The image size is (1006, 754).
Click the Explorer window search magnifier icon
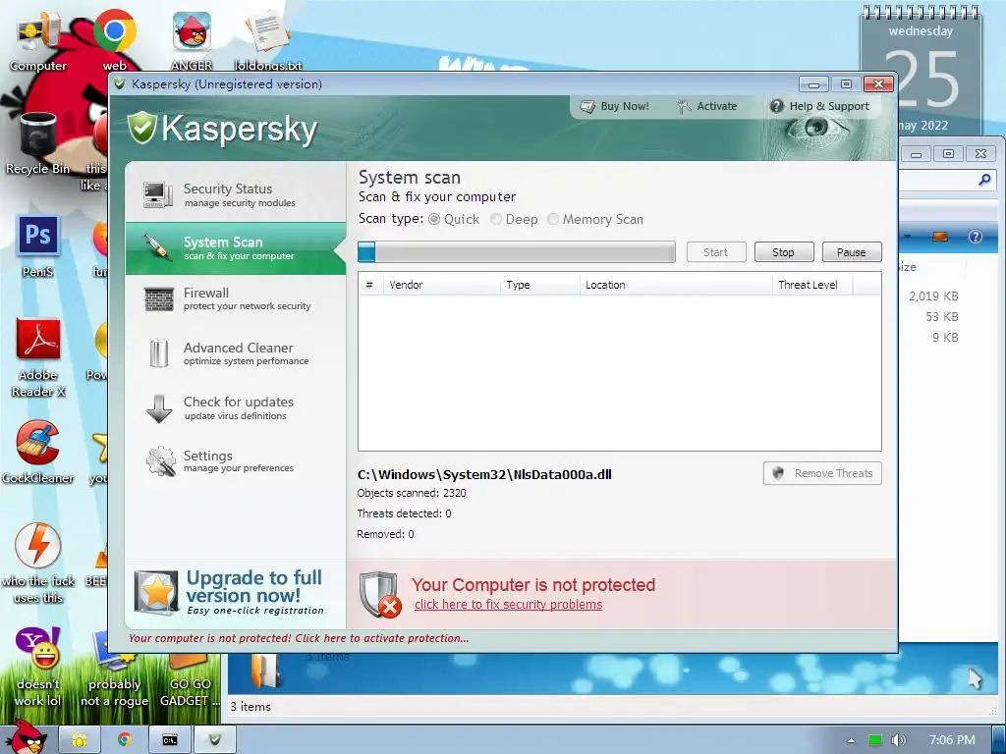984,181
